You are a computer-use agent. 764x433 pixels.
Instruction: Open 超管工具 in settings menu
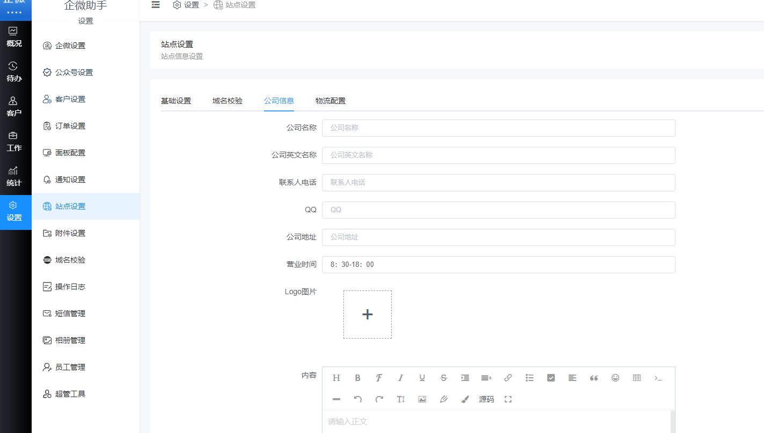[x=86, y=394]
